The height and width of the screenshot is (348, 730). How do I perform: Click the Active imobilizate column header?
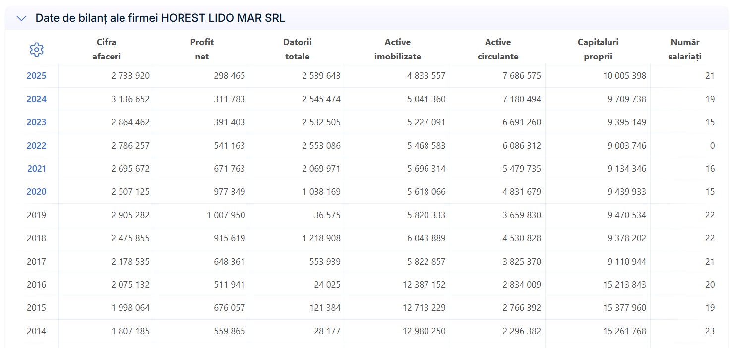[x=398, y=49]
